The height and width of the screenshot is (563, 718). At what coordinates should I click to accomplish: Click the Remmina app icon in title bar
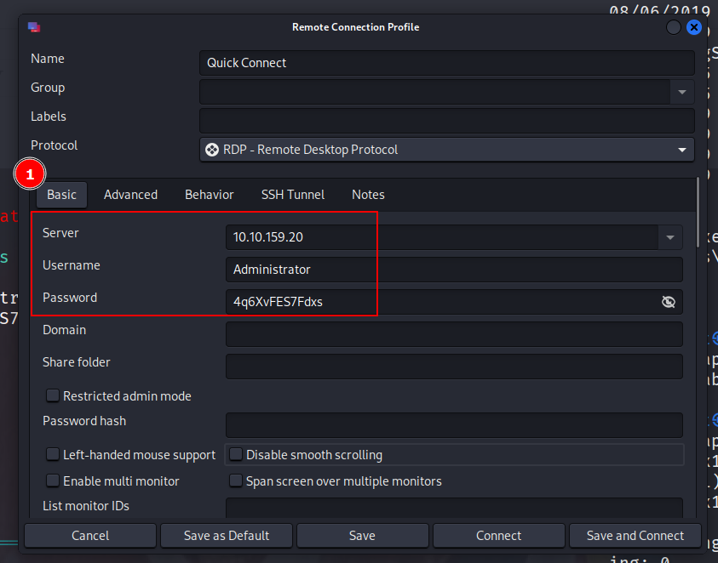click(x=33, y=27)
